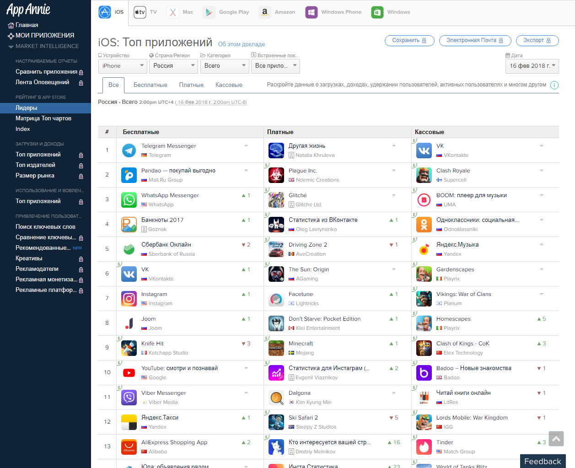The height and width of the screenshot is (468, 575).
Task: Open the iPhone device dropdown
Action: pyautogui.click(x=123, y=66)
